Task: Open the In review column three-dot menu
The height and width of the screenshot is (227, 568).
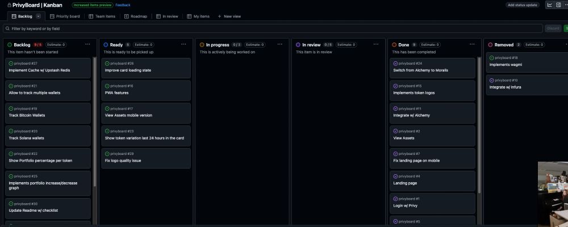Action: [376, 44]
